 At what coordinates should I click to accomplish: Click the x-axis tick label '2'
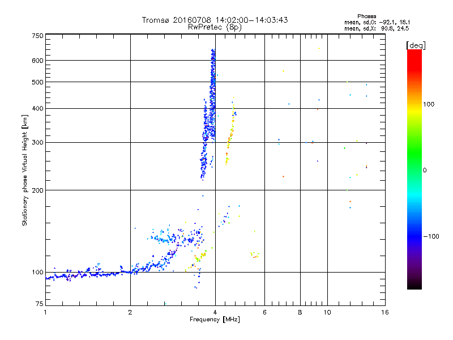[x=130, y=312]
